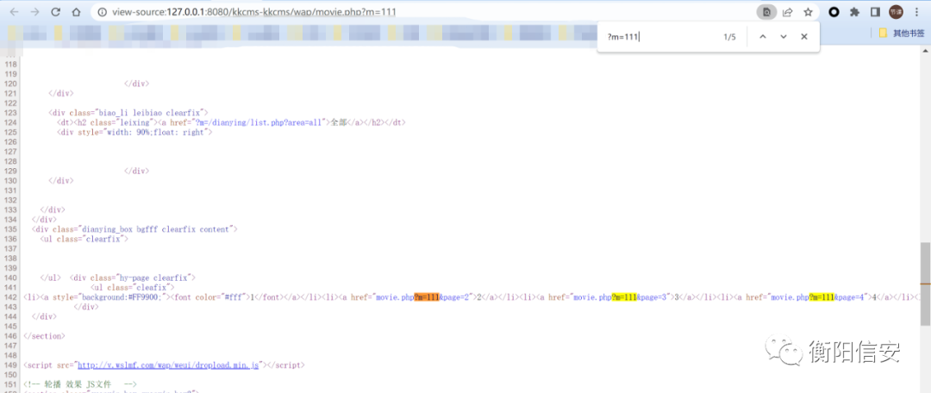Click the address bar URL

click(x=254, y=12)
